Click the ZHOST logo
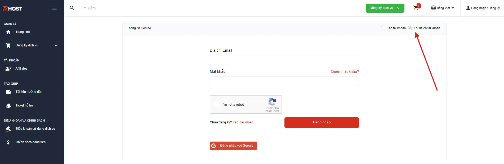 [x=12, y=8]
